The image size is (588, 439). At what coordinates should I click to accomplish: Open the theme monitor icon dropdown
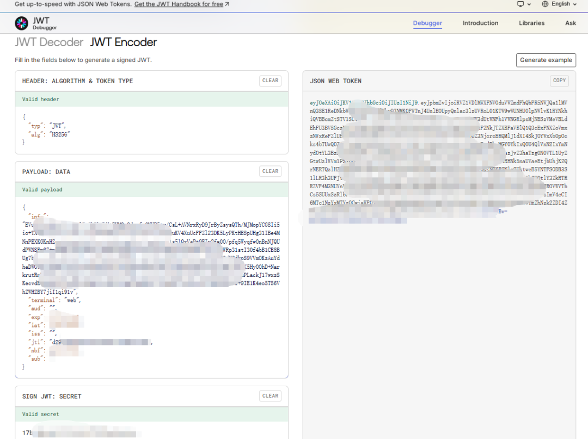point(524,4)
